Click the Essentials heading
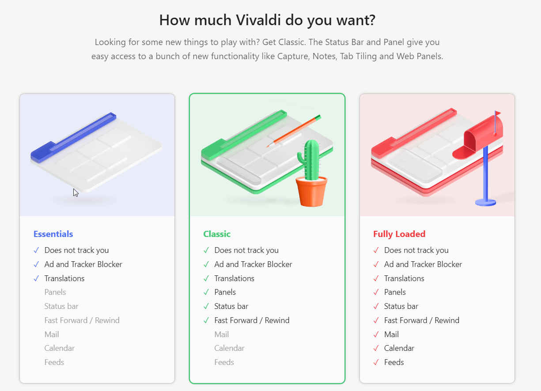 53,234
